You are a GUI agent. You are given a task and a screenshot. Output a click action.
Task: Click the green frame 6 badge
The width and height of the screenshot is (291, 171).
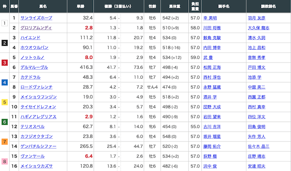coord(5,122)
